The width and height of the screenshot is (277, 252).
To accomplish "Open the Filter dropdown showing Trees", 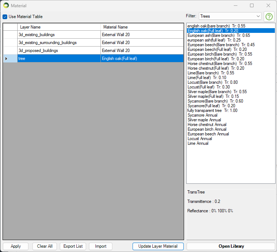I will click(230, 16).
